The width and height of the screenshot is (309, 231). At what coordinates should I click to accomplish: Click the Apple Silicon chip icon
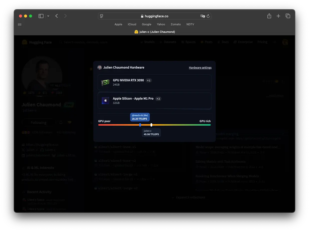(x=105, y=101)
